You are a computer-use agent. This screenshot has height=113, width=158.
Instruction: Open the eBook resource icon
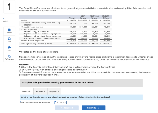(9, 30)
